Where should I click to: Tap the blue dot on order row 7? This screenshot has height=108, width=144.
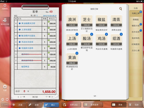(20, 29)
